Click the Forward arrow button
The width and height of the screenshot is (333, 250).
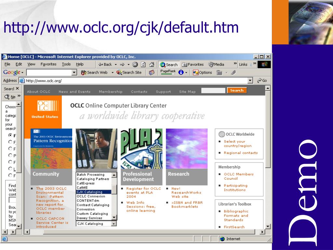(x=122, y=64)
